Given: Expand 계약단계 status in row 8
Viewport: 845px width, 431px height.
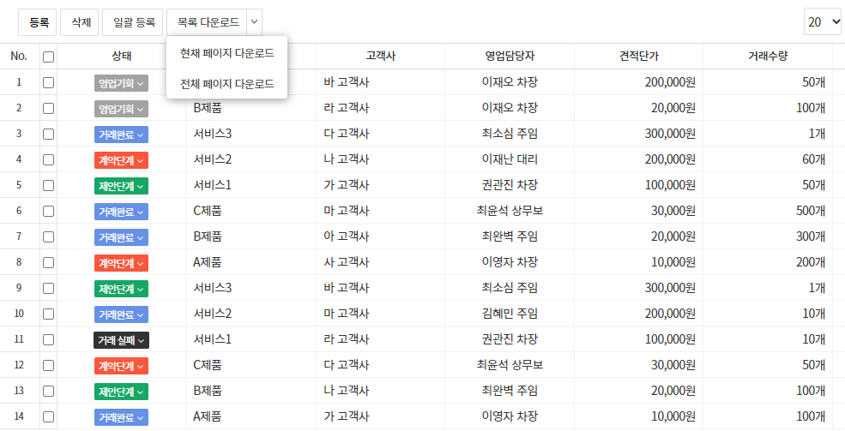Looking at the screenshot, I should [x=121, y=263].
